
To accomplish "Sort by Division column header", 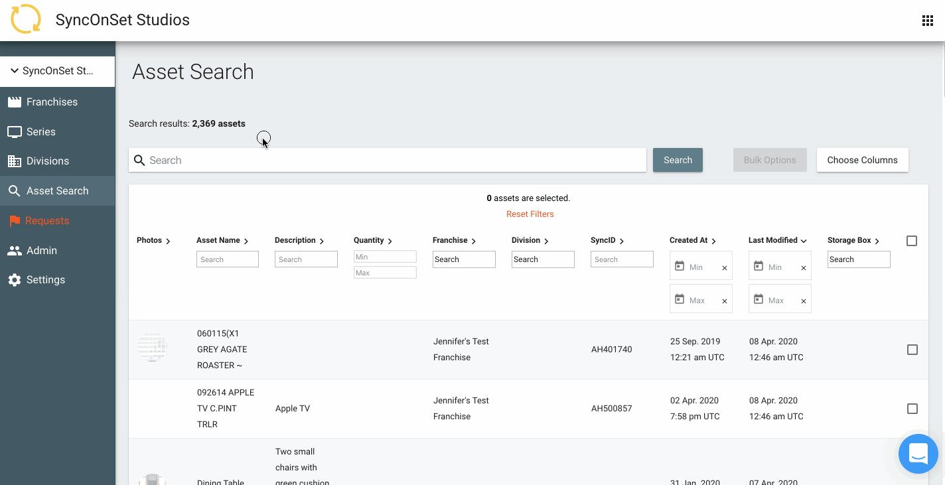I will tap(530, 240).
